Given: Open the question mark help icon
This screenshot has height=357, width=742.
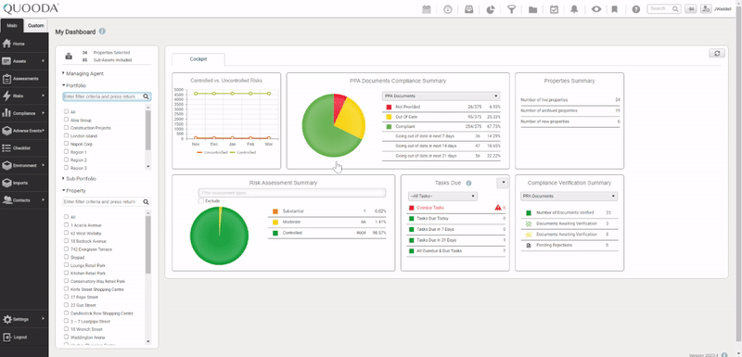Looking at the screenshot, I should click(x=636, y=9).
